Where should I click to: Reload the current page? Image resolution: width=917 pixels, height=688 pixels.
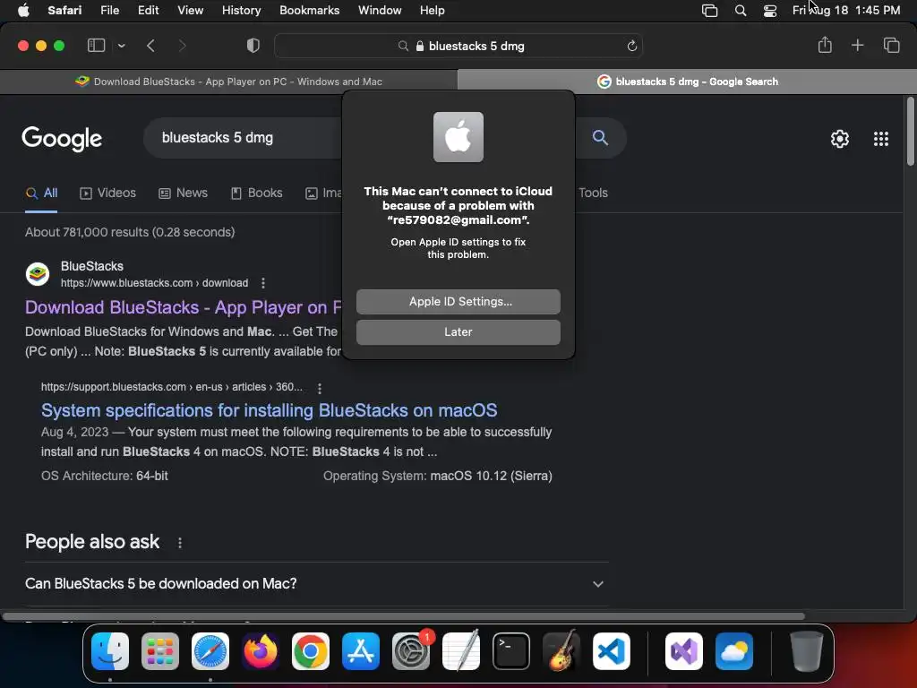point(631,46)
